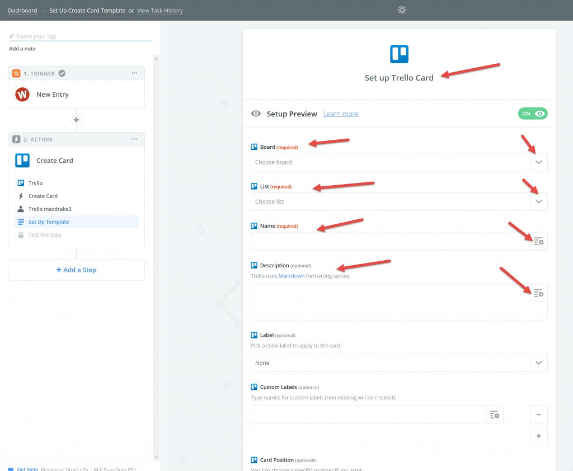Viewport: 573px width, 471px height.
Task: Open the action step three-dot menu
Action: pyautogui.click(x=134, y=139)
